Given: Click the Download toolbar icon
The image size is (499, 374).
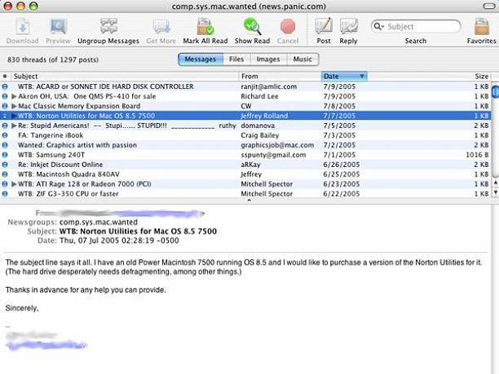Looking at the screenshot, I should 22,26.
